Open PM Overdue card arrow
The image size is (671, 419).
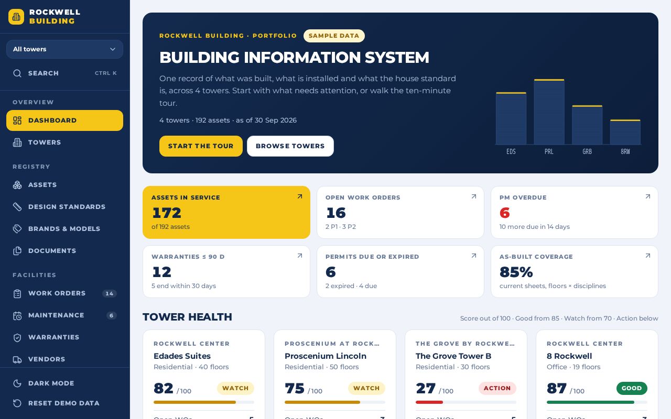(x=648, y=197)
